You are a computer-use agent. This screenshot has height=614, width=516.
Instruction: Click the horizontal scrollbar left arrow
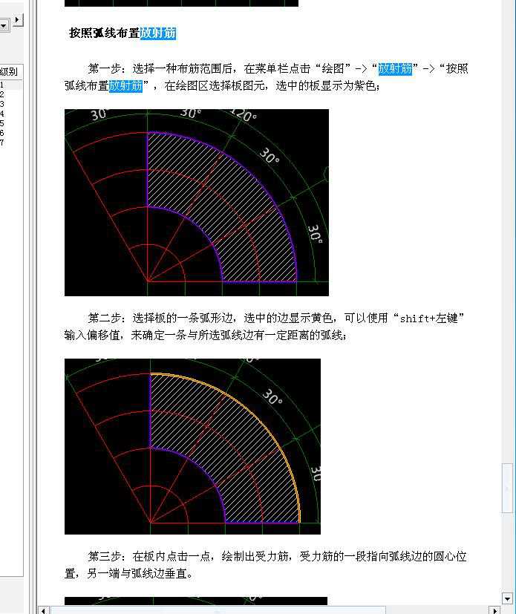(x=44, y=610)
